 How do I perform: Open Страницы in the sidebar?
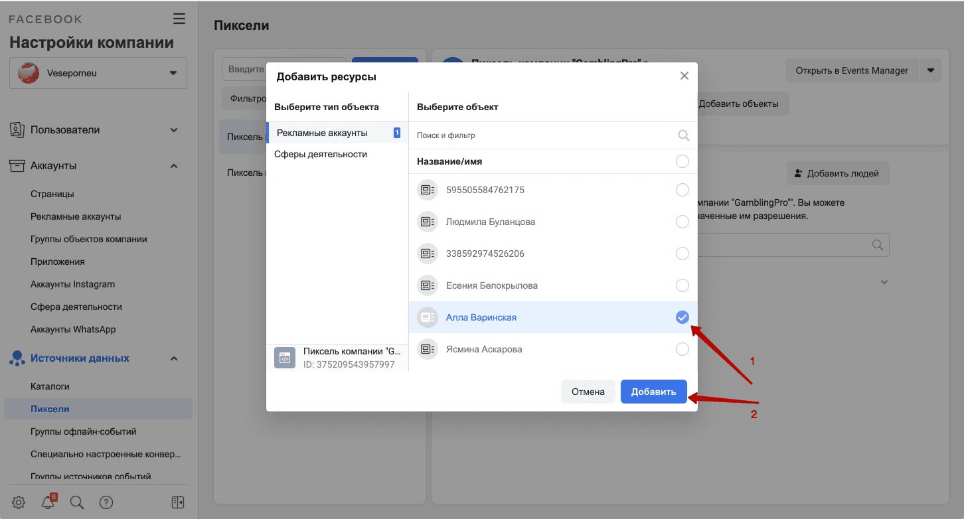coord(52,194)
